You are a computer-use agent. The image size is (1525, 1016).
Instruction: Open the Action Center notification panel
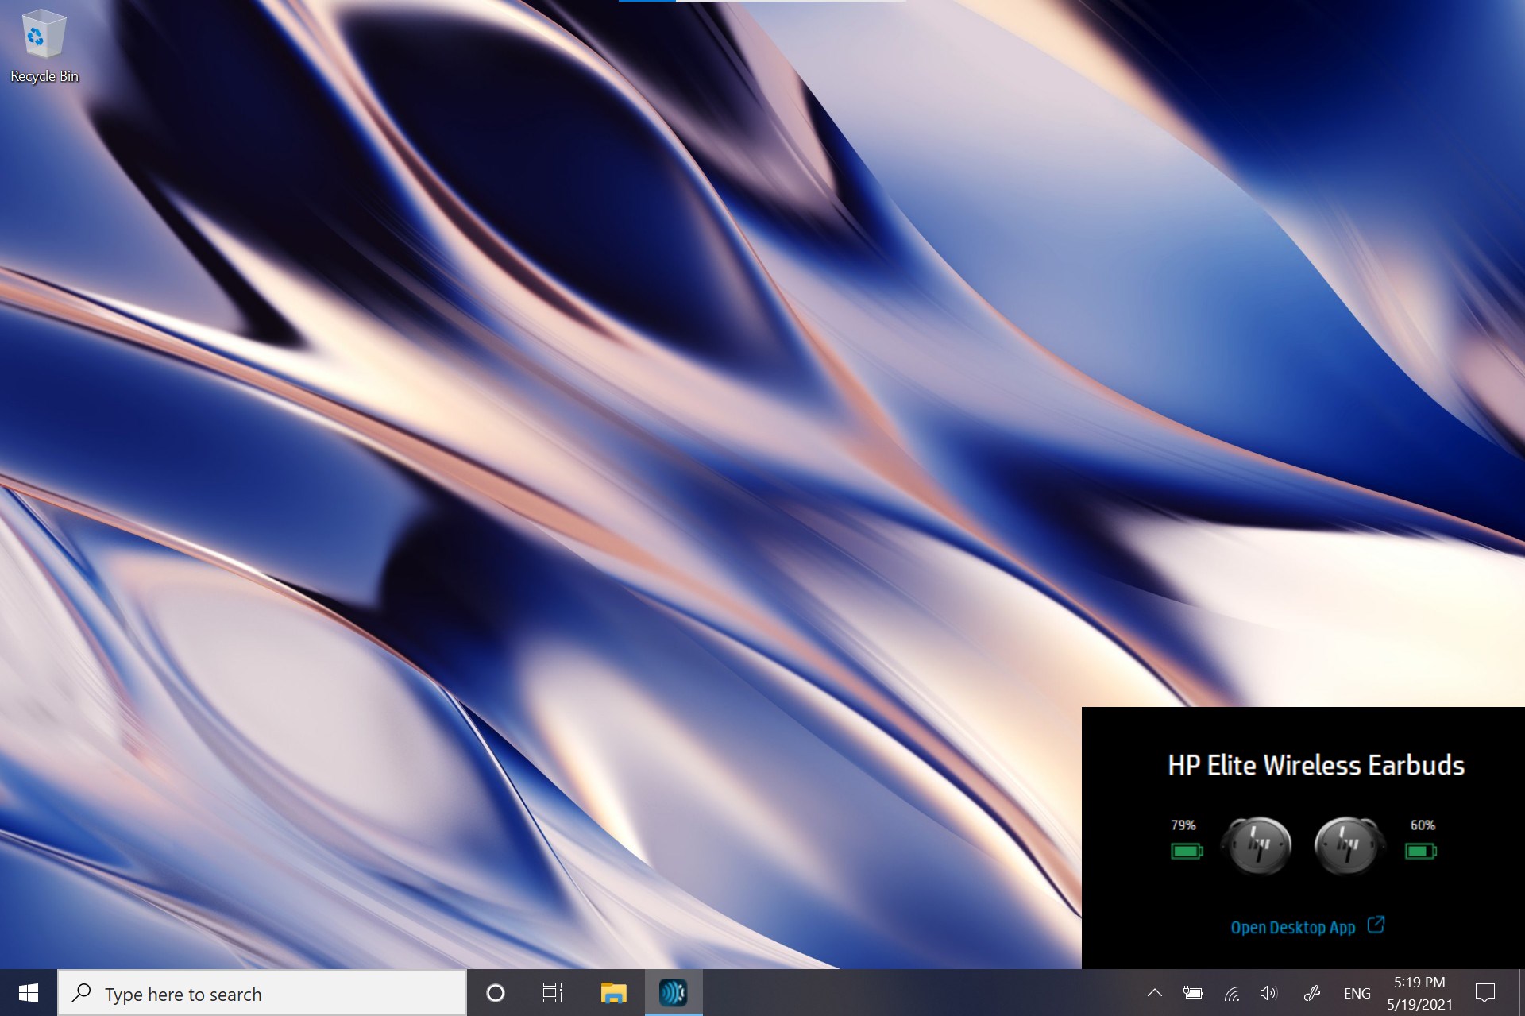point(1487,992)
